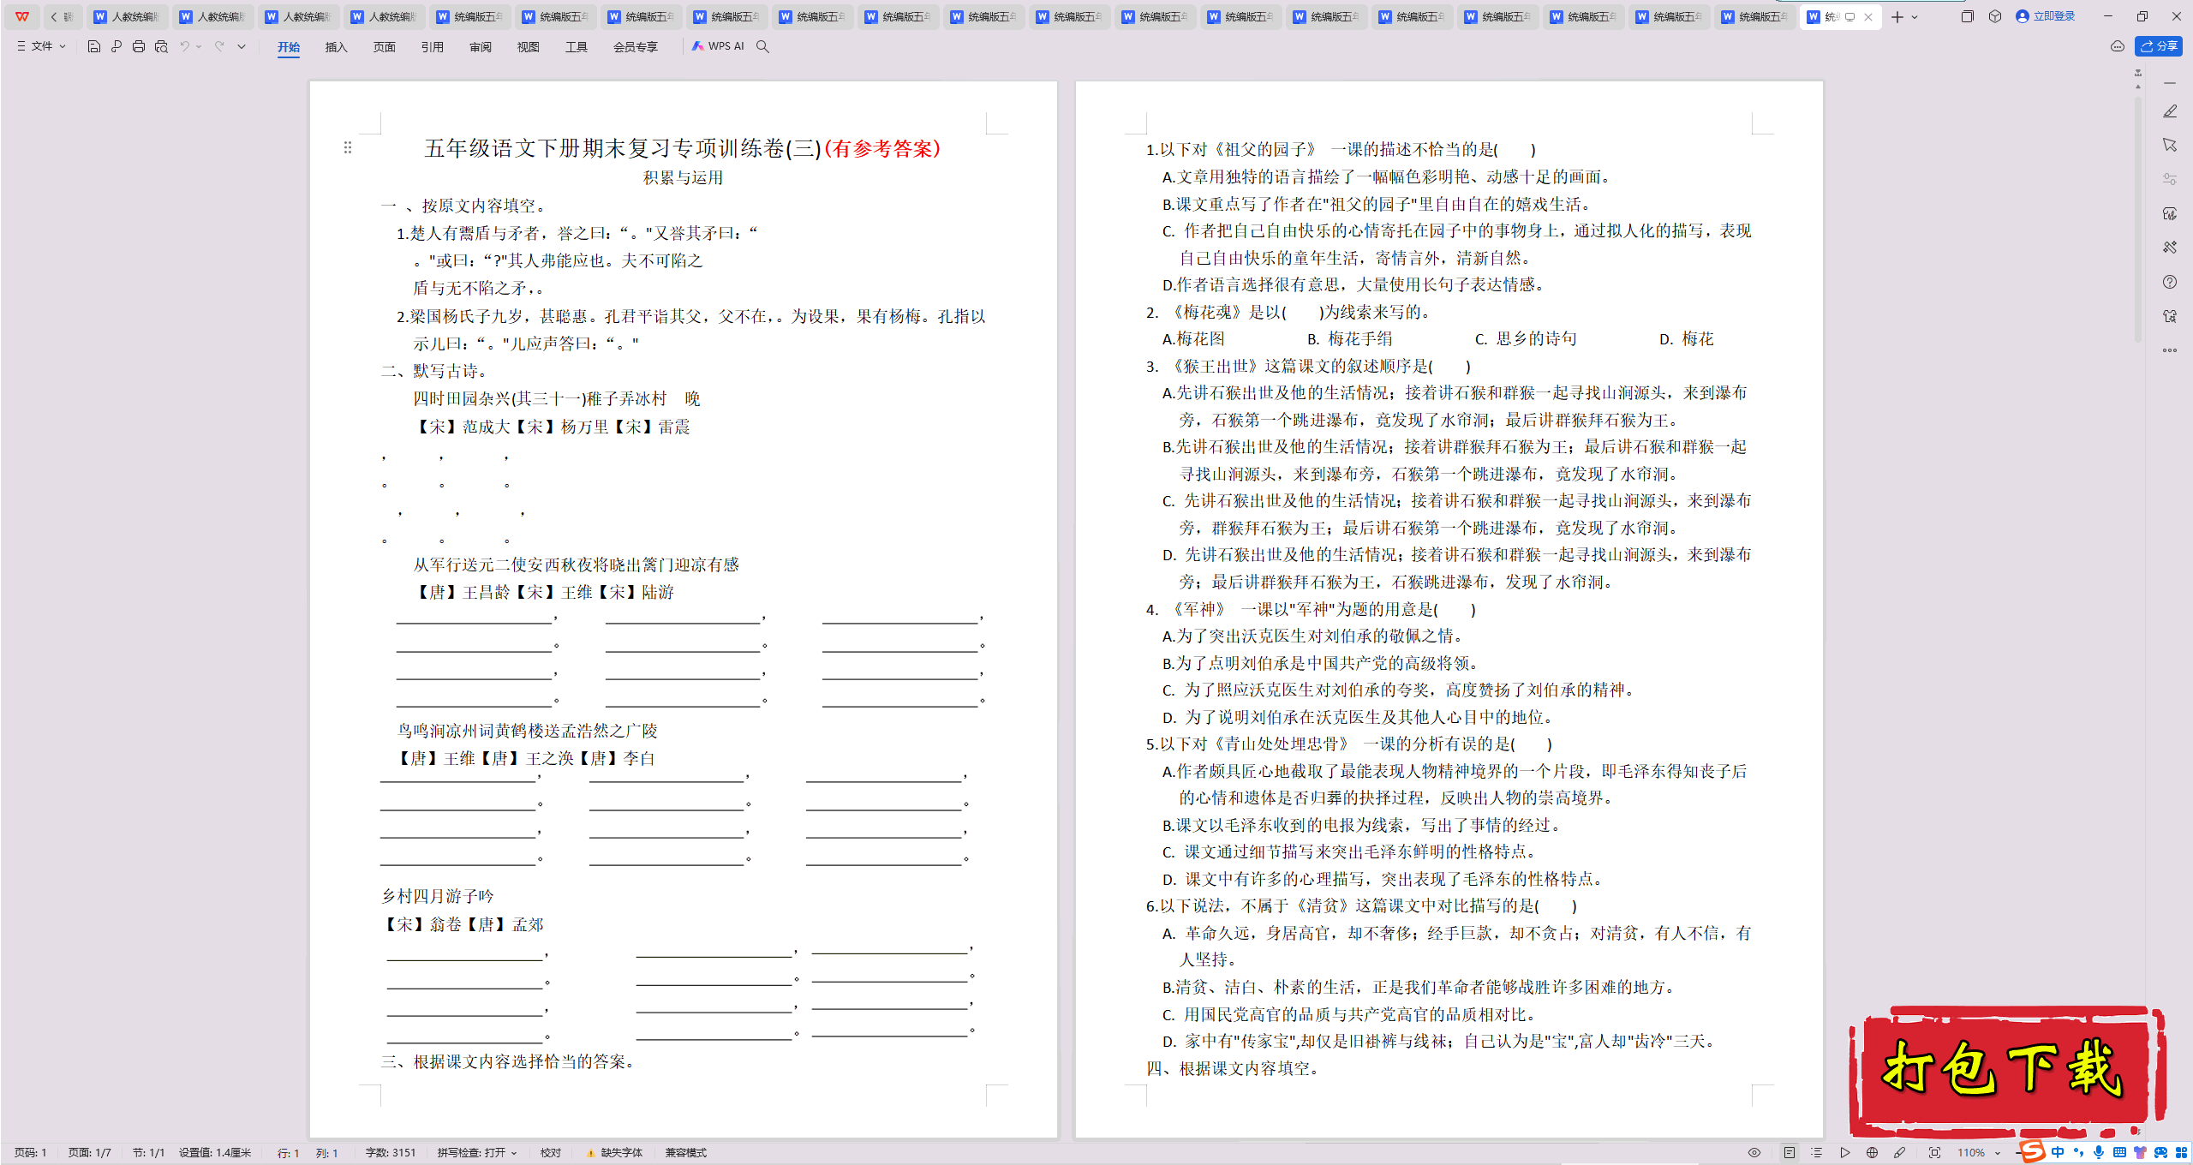Click the settings sliders icon in right sidebar
Viewport: 2193px width, 1165px height.
[2170, 179]
